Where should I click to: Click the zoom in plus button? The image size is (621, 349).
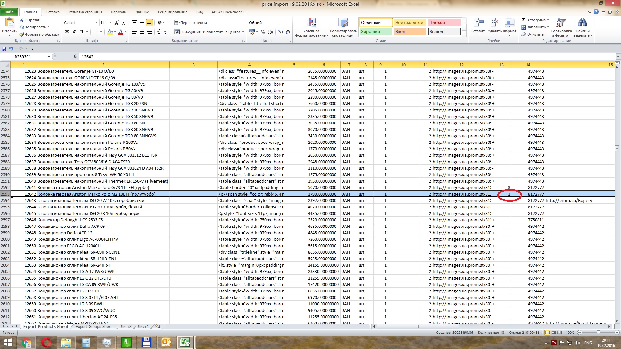pyautogui.click(x=617, y=333)
